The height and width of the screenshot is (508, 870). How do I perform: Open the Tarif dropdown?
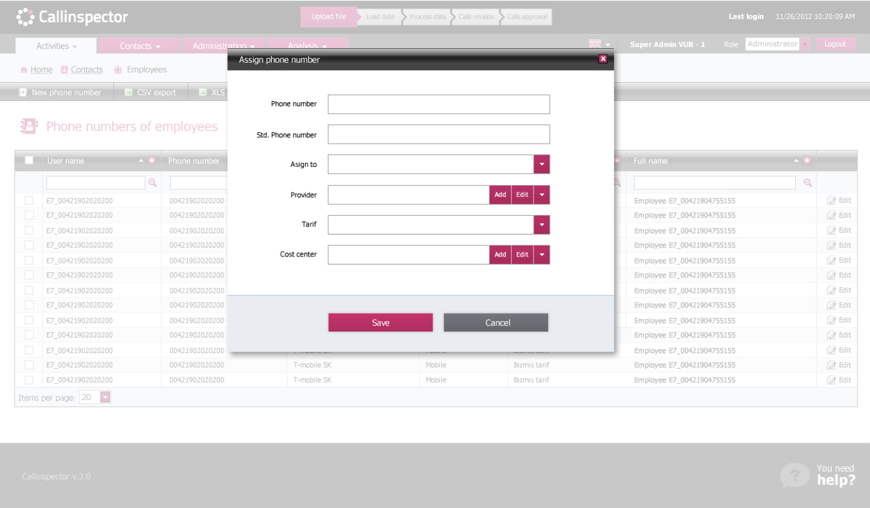tap(542, 224)
